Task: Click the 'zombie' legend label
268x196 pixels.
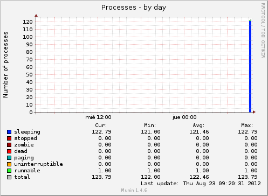Action: coord(24,145)
